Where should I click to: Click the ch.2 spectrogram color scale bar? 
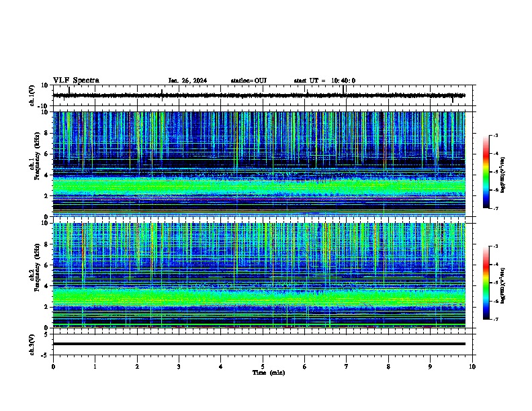(486, 283)
